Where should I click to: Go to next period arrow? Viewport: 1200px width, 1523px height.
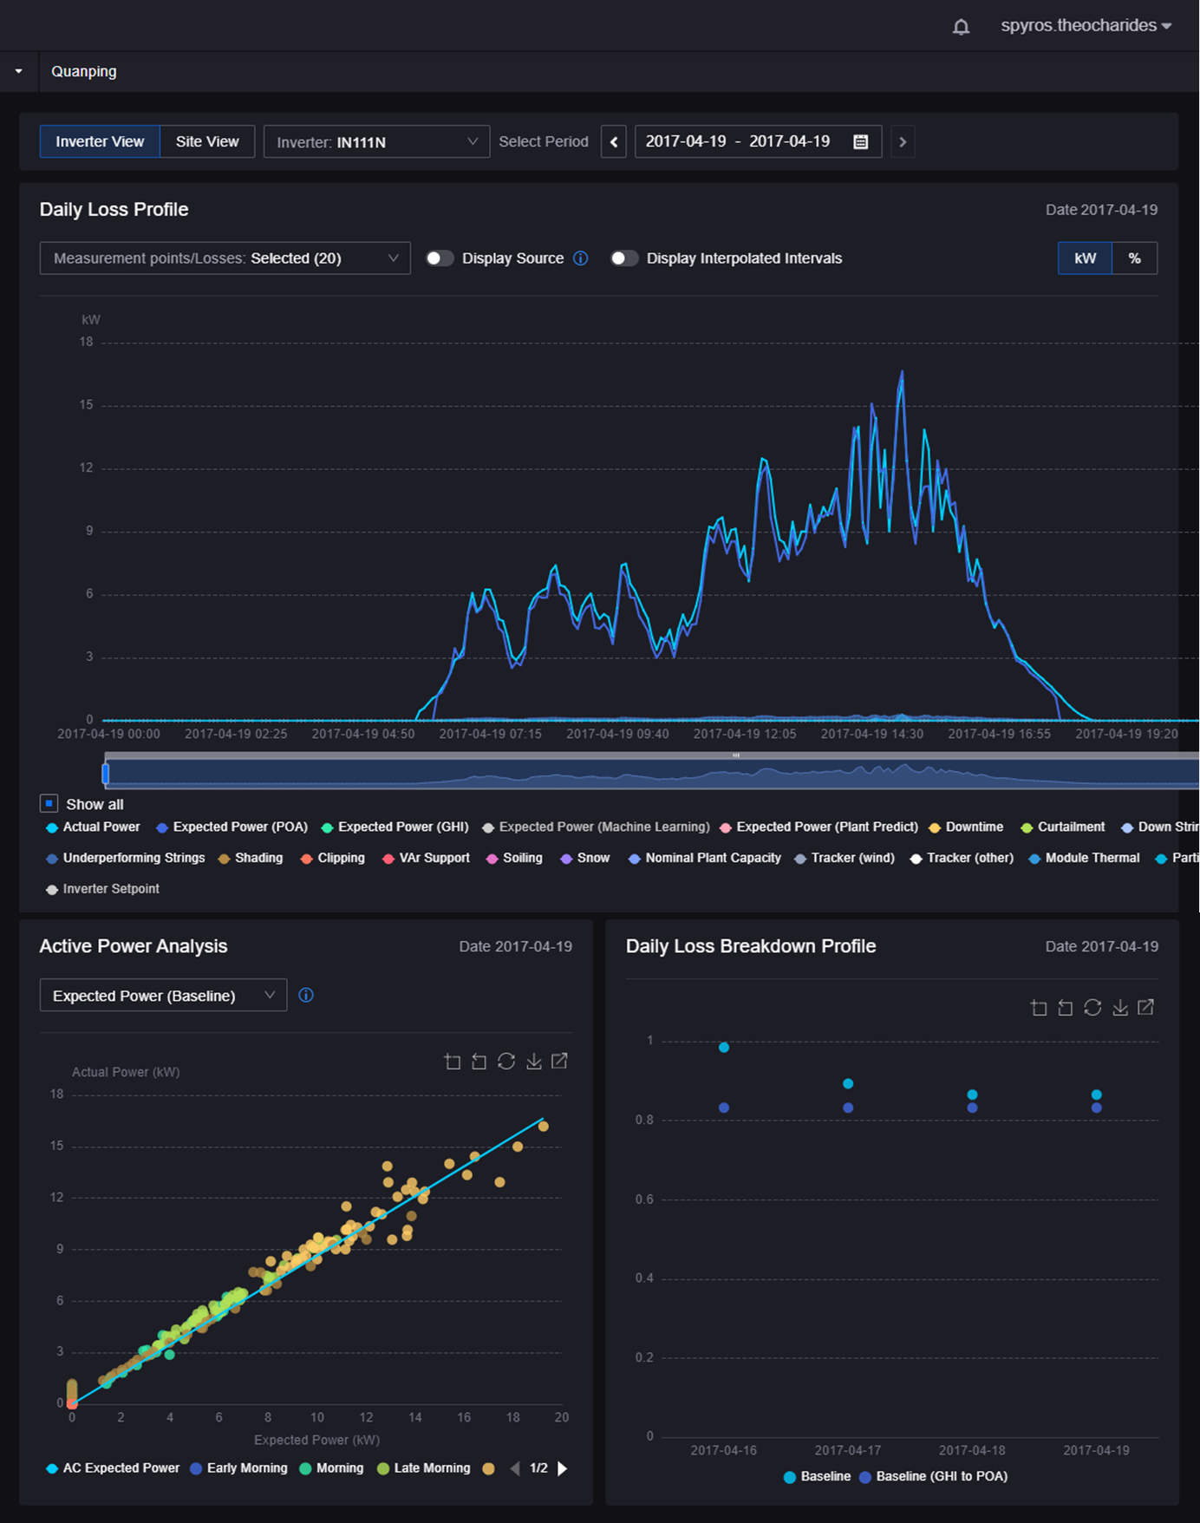(x=903, y=141)
